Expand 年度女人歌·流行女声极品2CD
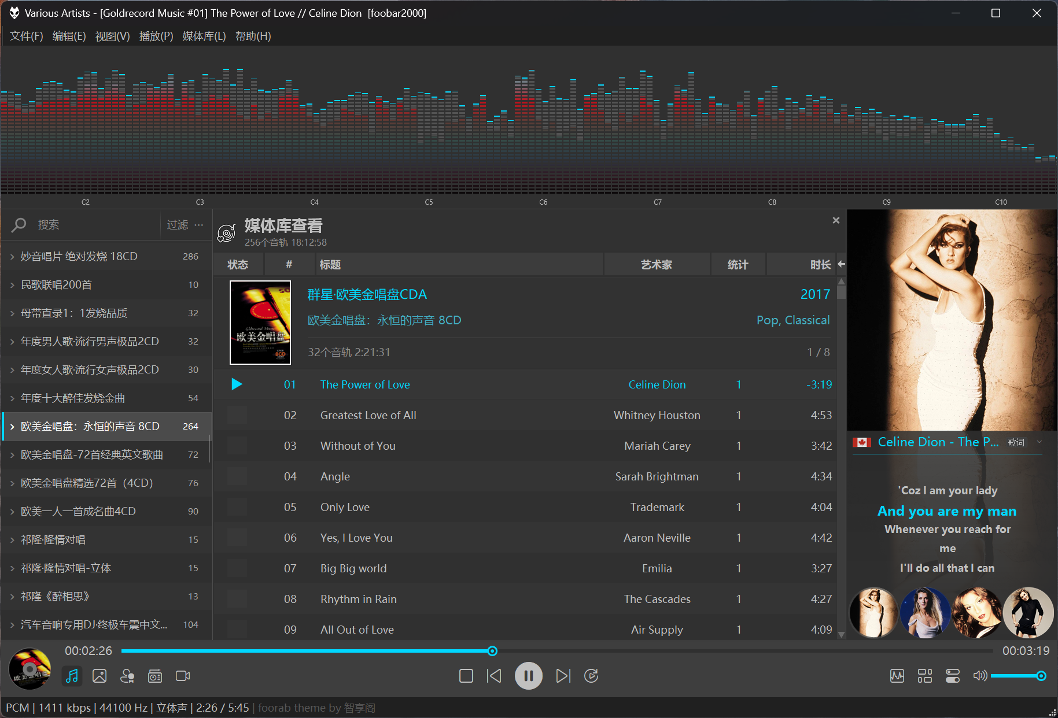This screenshot has height=718, width=1058. coord(12,370)
